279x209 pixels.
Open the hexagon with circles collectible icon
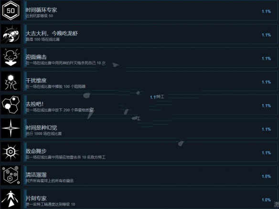coord(11,175)
